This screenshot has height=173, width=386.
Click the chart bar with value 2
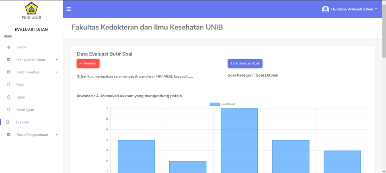pos(188,167)
